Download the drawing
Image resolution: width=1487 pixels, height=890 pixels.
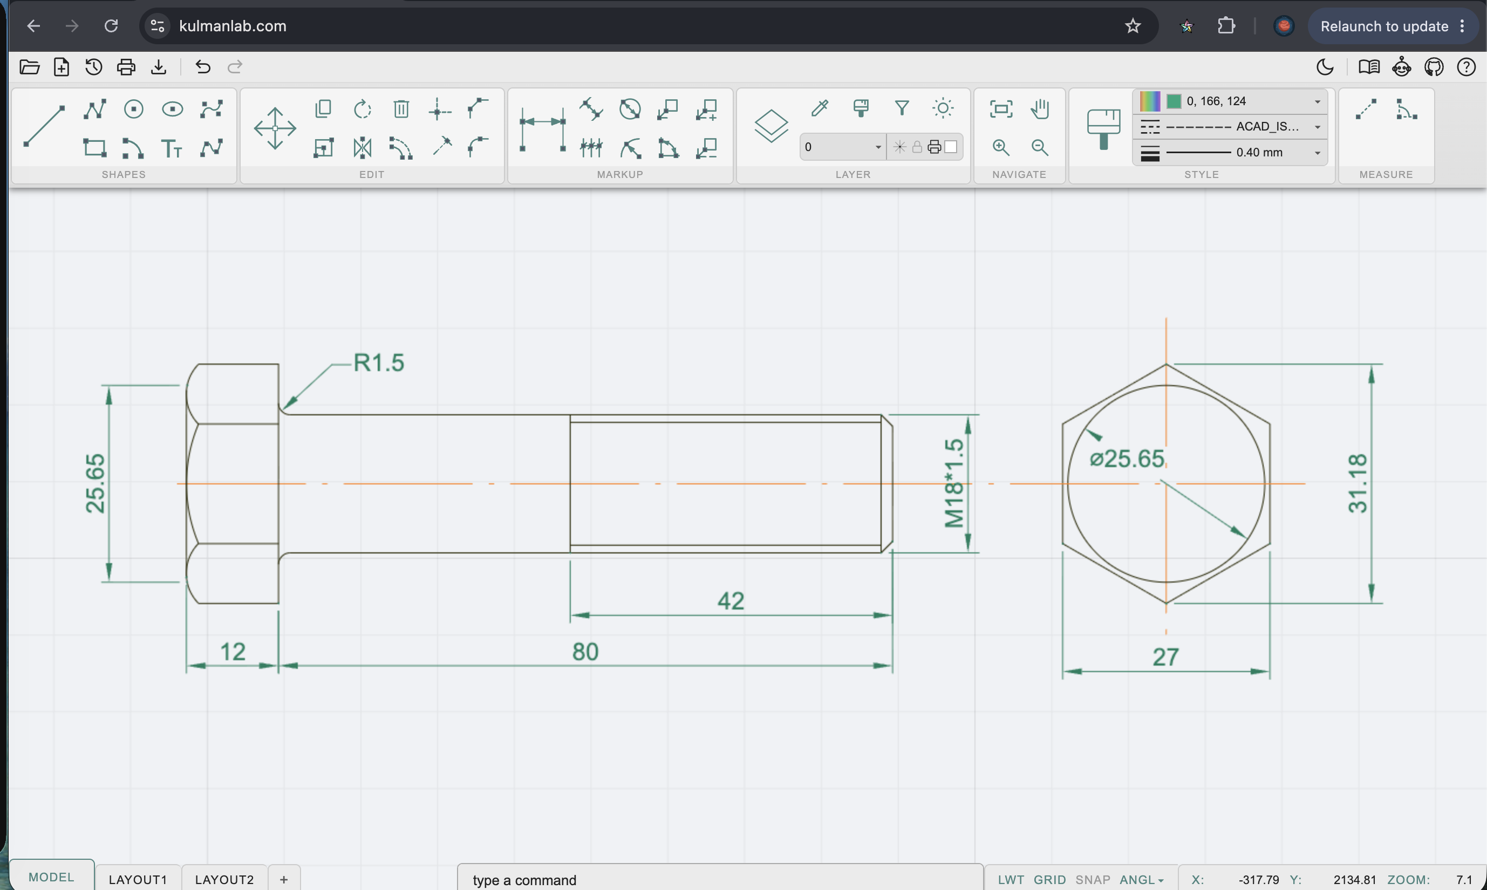tap(158, 66)
